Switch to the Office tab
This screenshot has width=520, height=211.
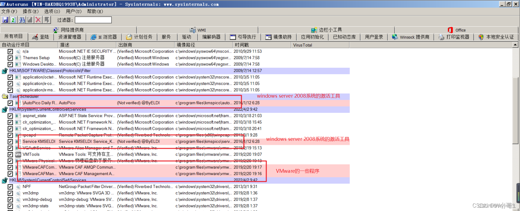click(457, 30)
